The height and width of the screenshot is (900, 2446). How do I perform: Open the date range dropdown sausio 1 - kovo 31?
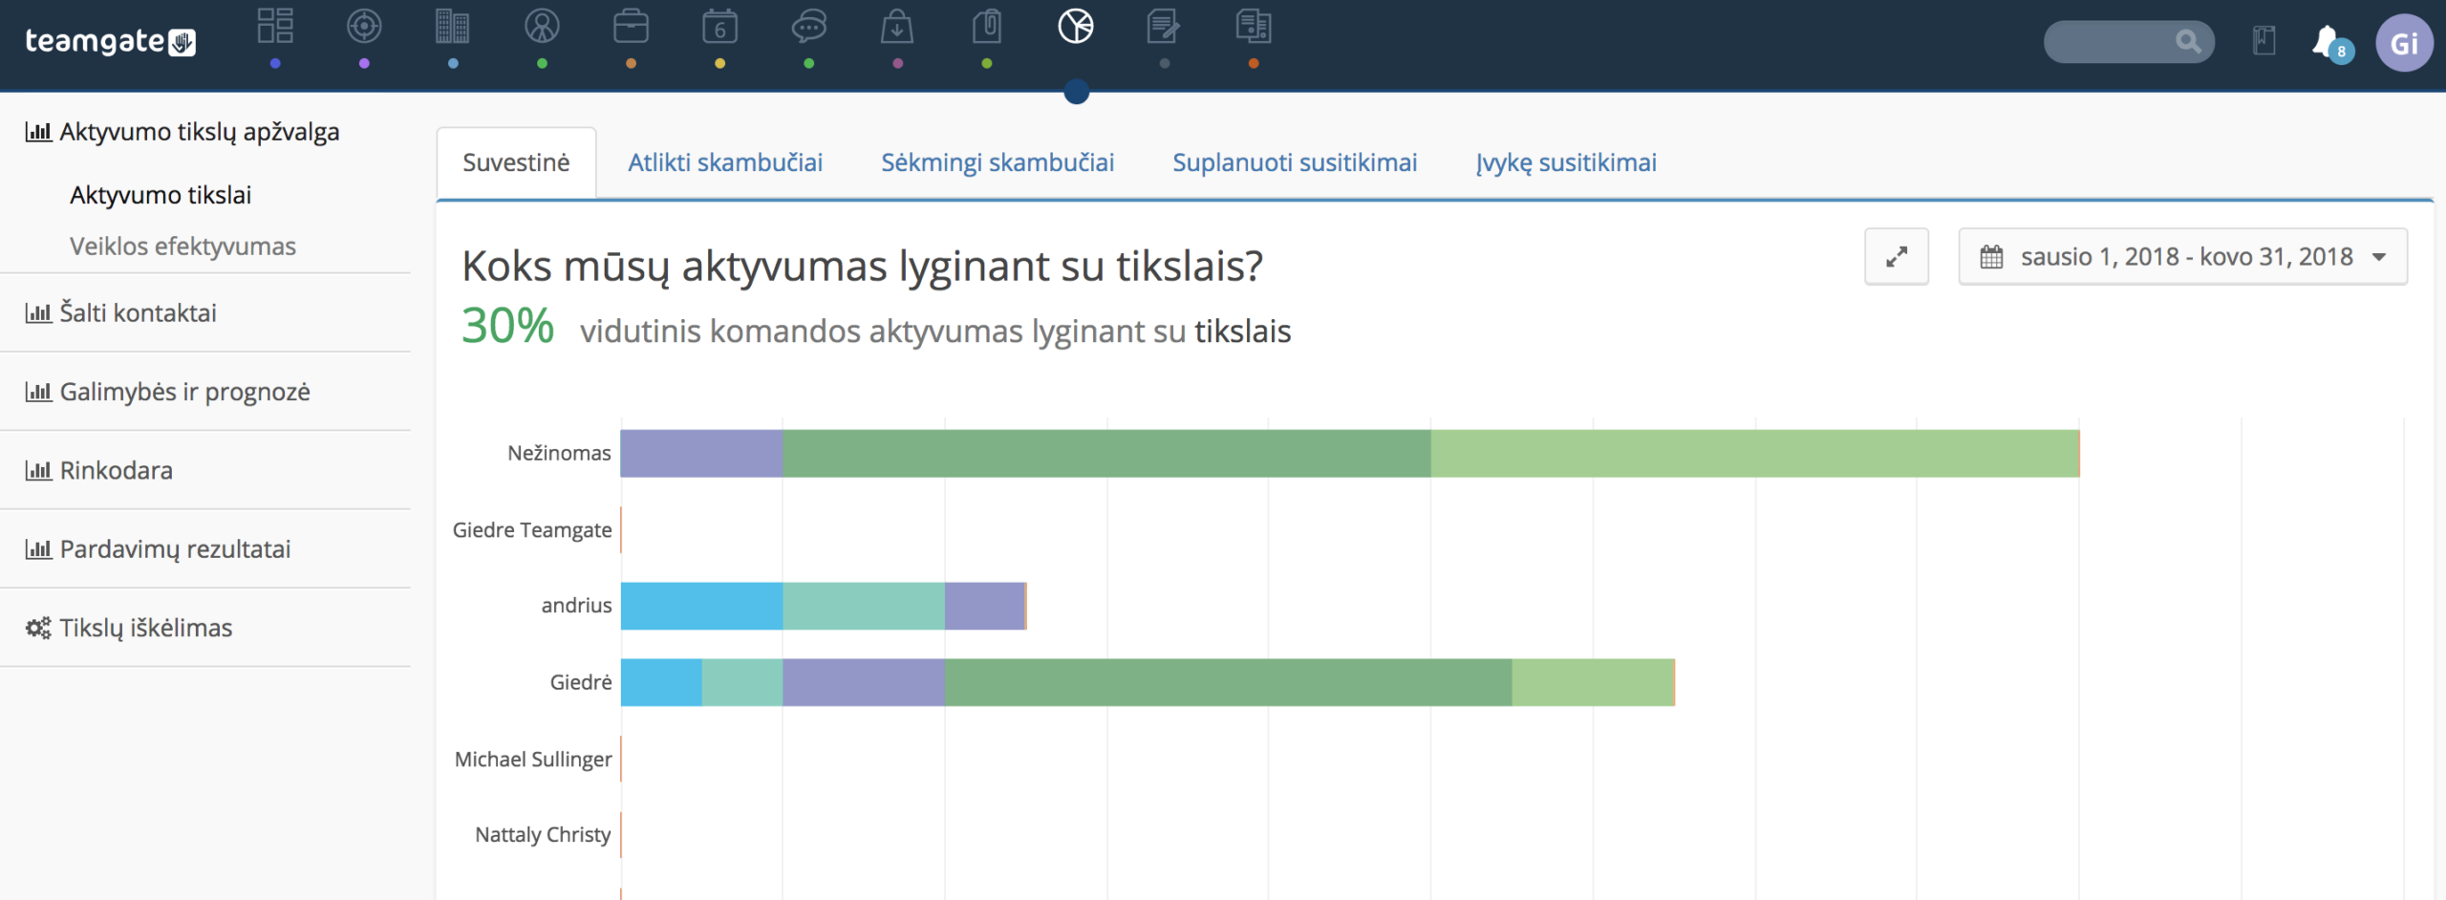pos(2183,256)
